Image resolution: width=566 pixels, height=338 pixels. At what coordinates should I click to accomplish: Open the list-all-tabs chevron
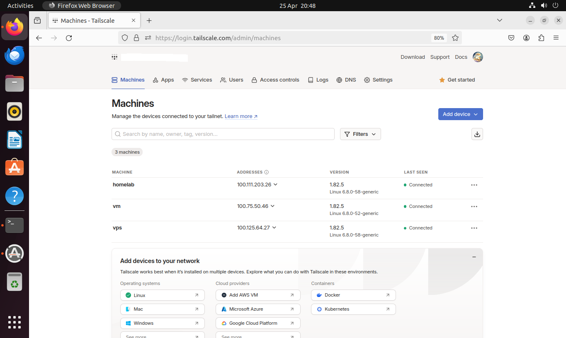[499, 20]
